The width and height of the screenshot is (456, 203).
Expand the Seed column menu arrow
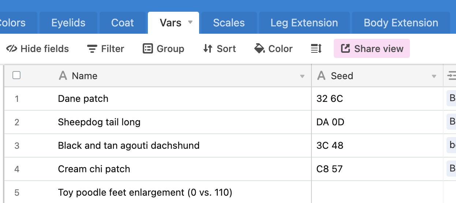click(434, 76)
